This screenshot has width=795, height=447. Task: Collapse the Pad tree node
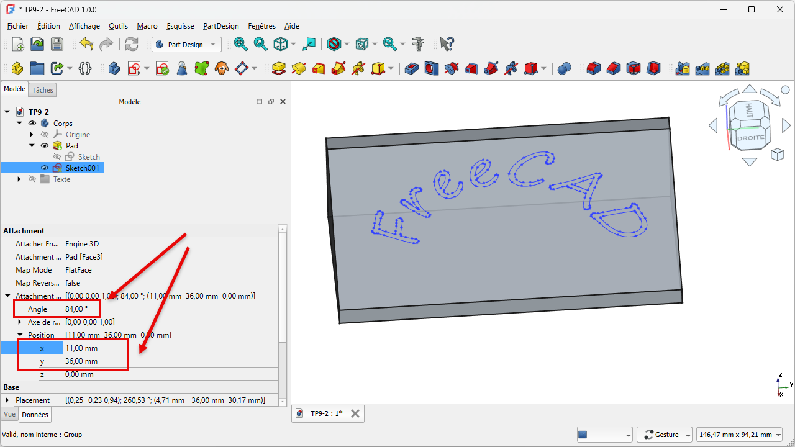pyautogui.click(x=32, y=146)
